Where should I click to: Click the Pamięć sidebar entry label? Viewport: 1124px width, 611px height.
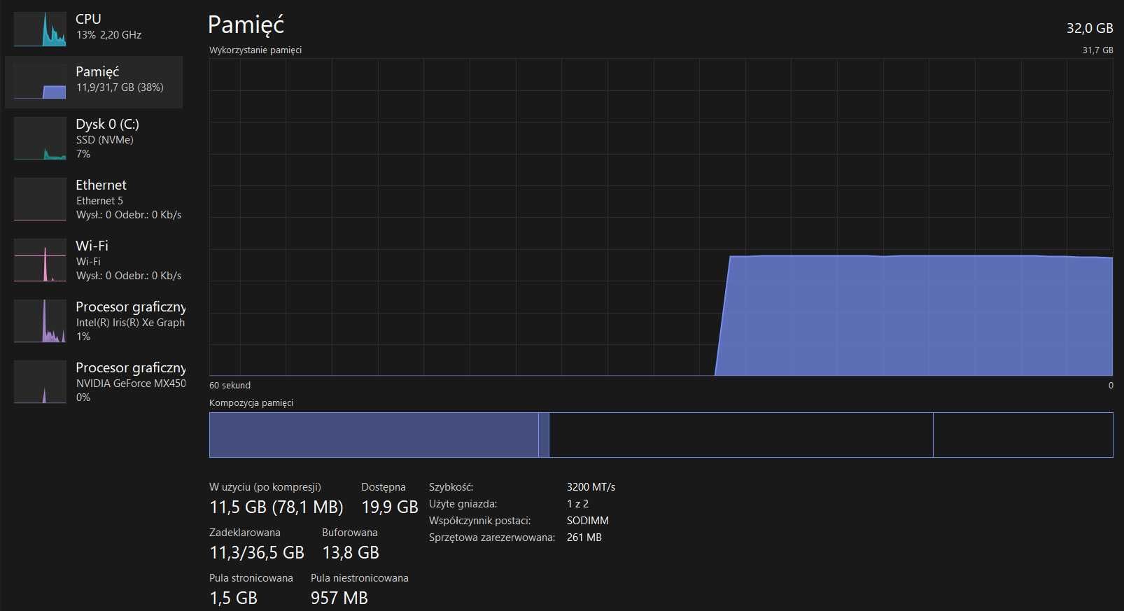coord(97,71)
